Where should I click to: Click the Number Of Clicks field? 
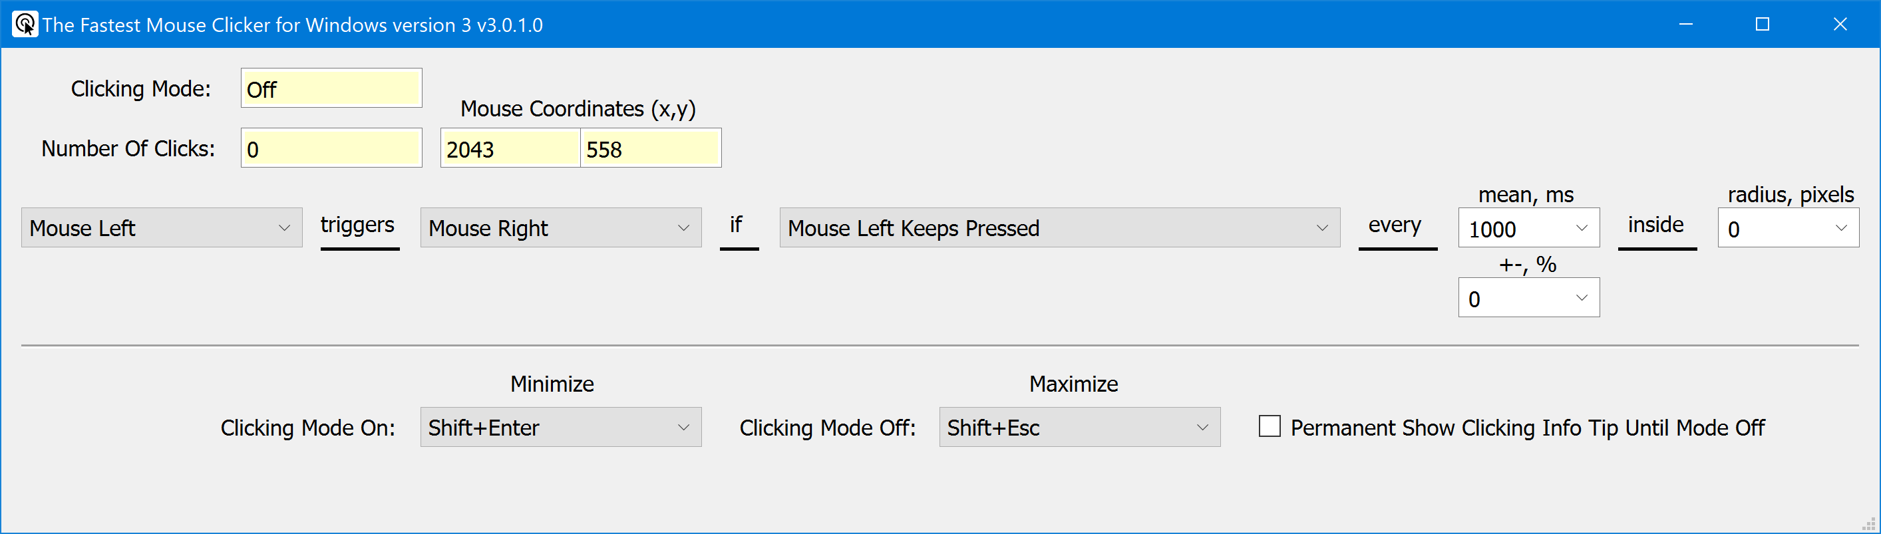[x=331, y=148]
